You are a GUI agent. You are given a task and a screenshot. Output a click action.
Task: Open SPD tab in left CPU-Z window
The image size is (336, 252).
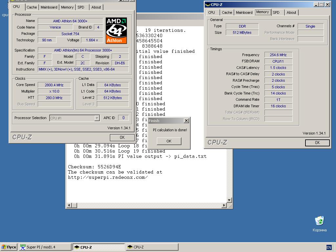coord(81,7)
